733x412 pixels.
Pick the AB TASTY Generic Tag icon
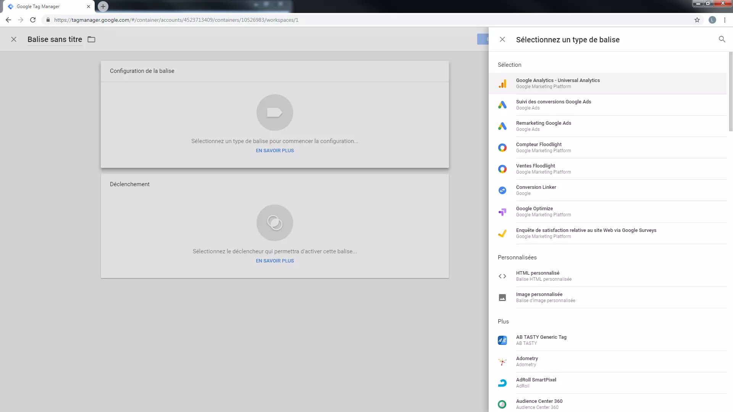coord(502,340)
